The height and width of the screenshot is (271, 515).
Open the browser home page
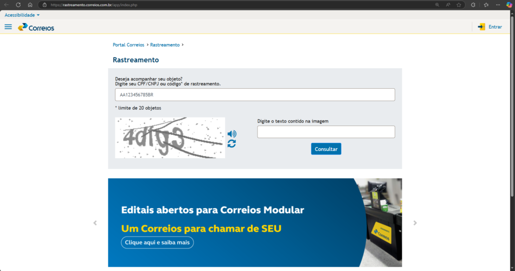point(30,5)
